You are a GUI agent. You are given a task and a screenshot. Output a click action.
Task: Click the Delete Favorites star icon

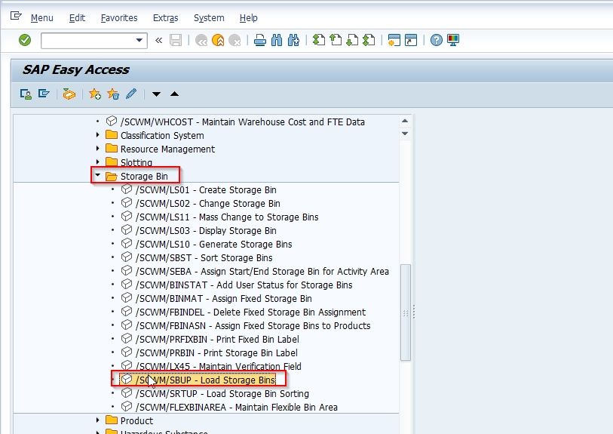click(x=113, y=94)
